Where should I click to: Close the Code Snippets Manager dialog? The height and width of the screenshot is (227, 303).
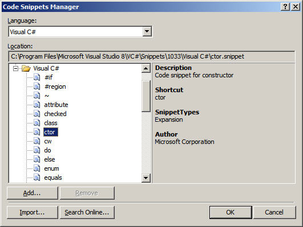coord(296,7)
